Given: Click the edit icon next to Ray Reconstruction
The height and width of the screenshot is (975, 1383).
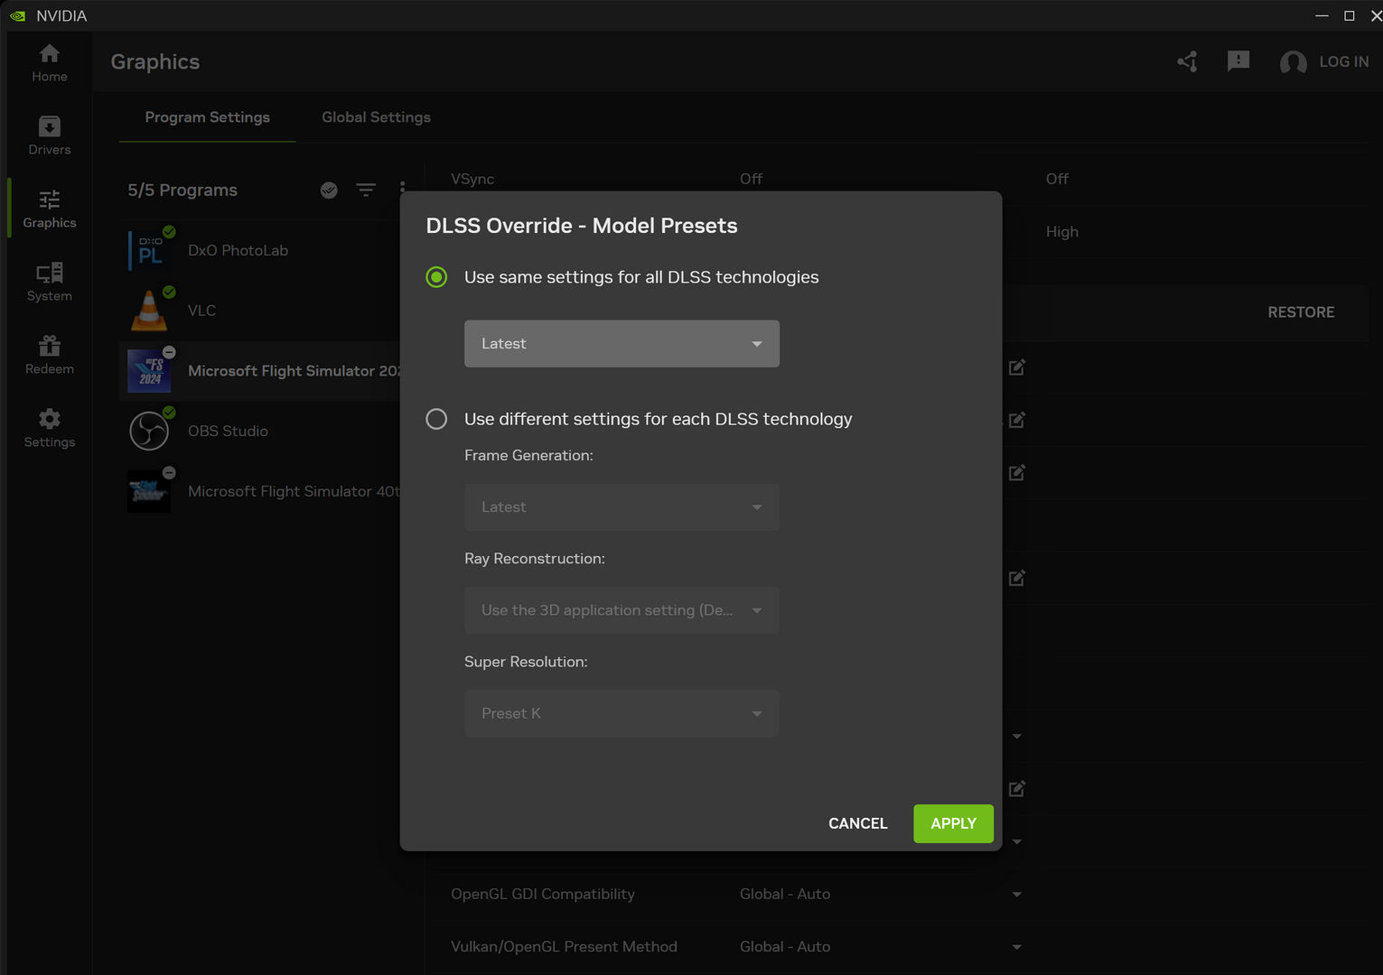Looking at the screenshot, I should tap(1017, 578).
